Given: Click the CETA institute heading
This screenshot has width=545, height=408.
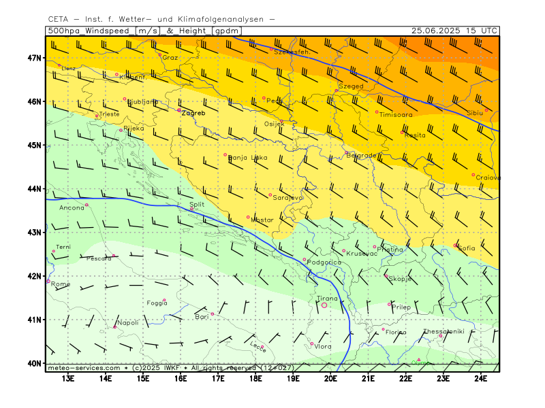Looking at the screenshot, I should click(161, 20).
